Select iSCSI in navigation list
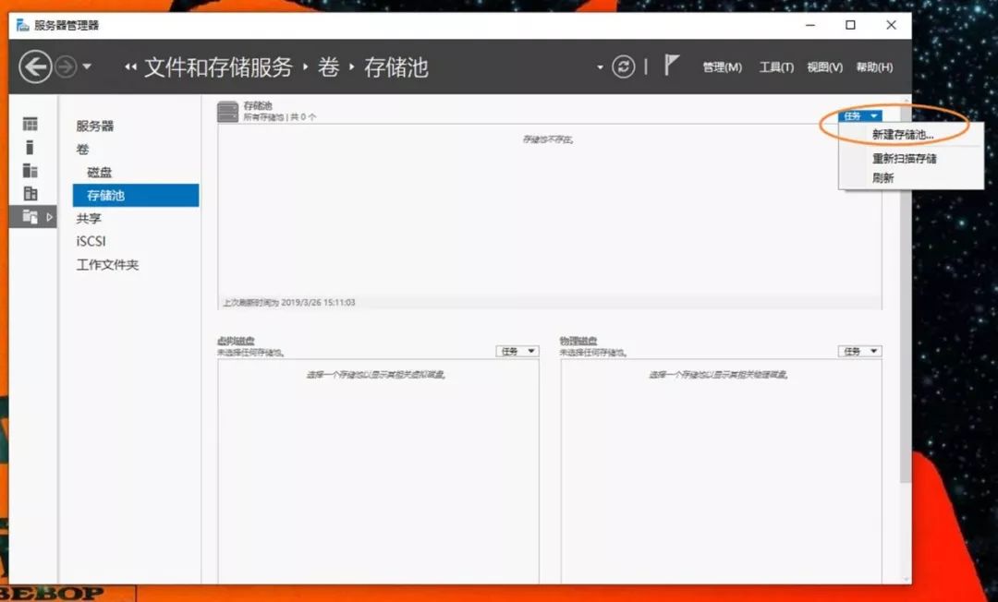 point(91,241)
